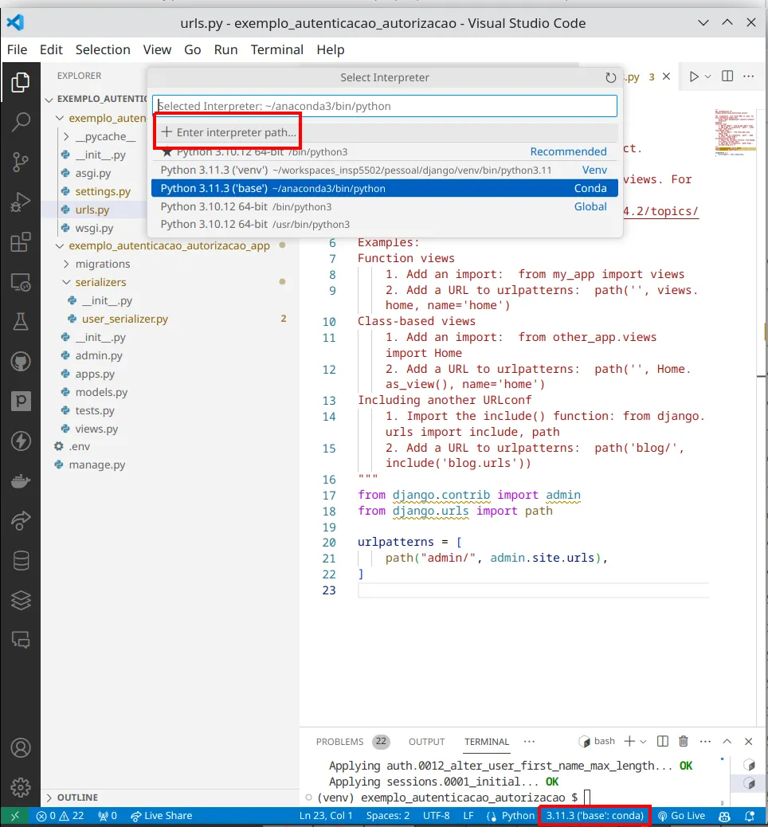Open the new terminal profile dropdown
Image resolution: width=768 pixels, height=827 pixels.
643,741
